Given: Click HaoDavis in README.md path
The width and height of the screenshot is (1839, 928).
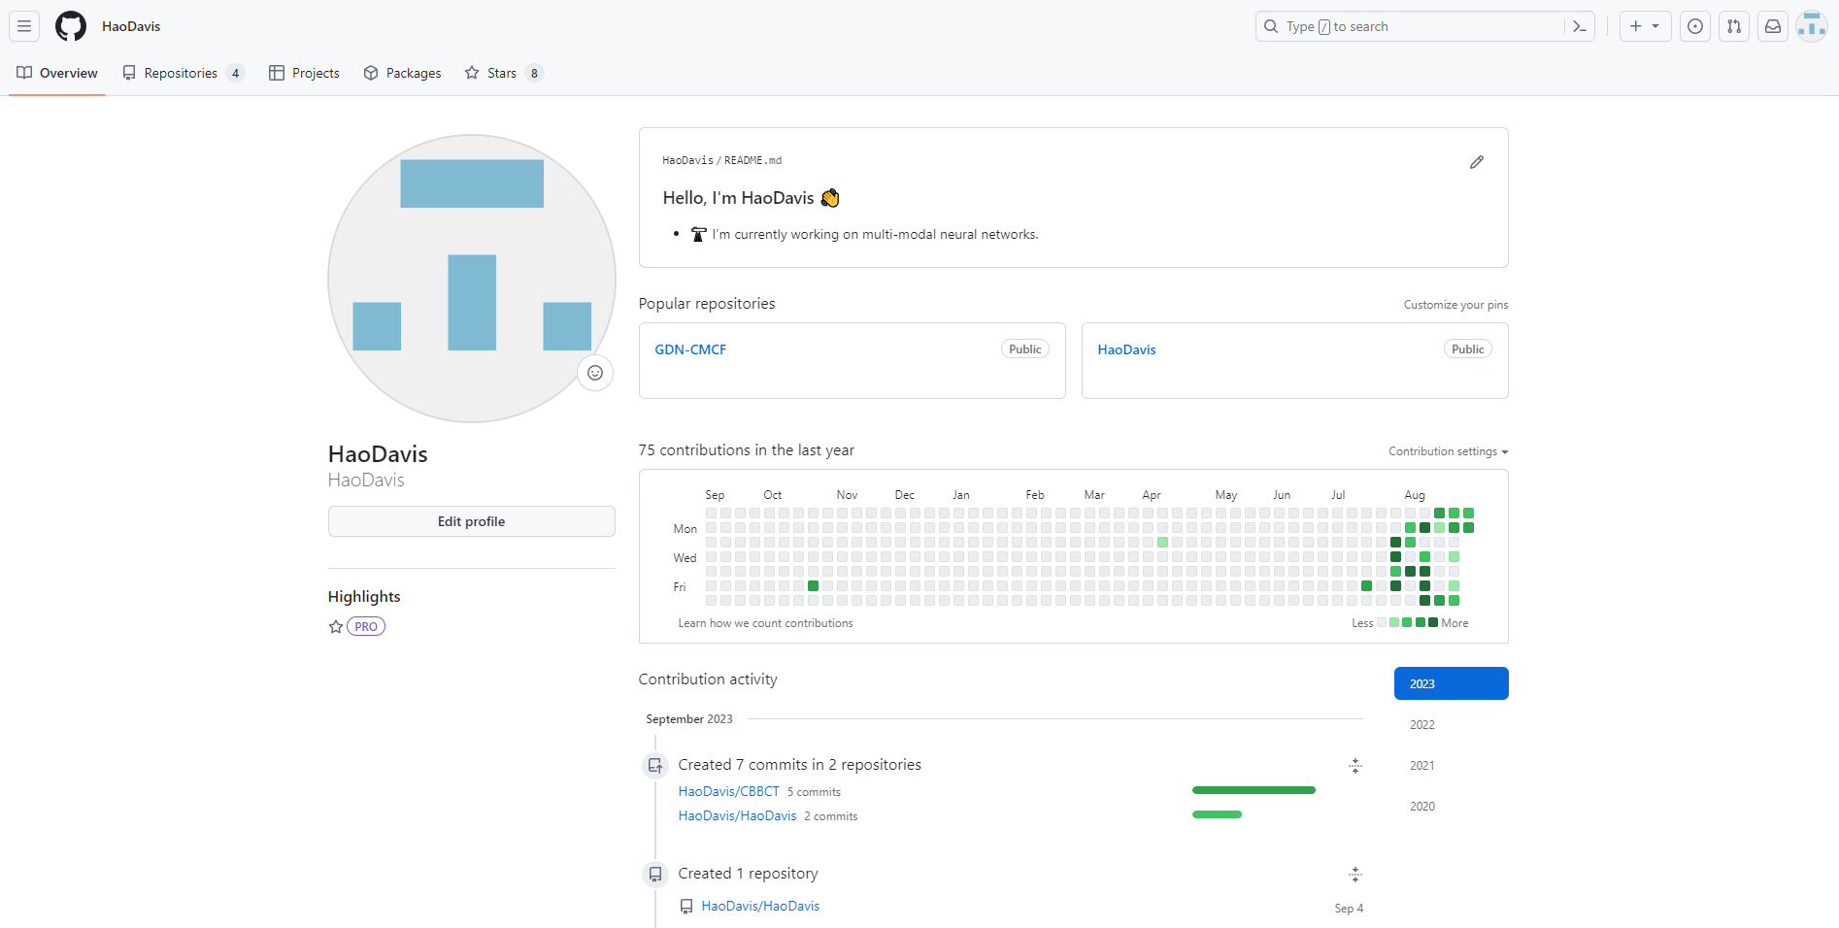Looking at the screenshot, I should click(x=687, y=160).
